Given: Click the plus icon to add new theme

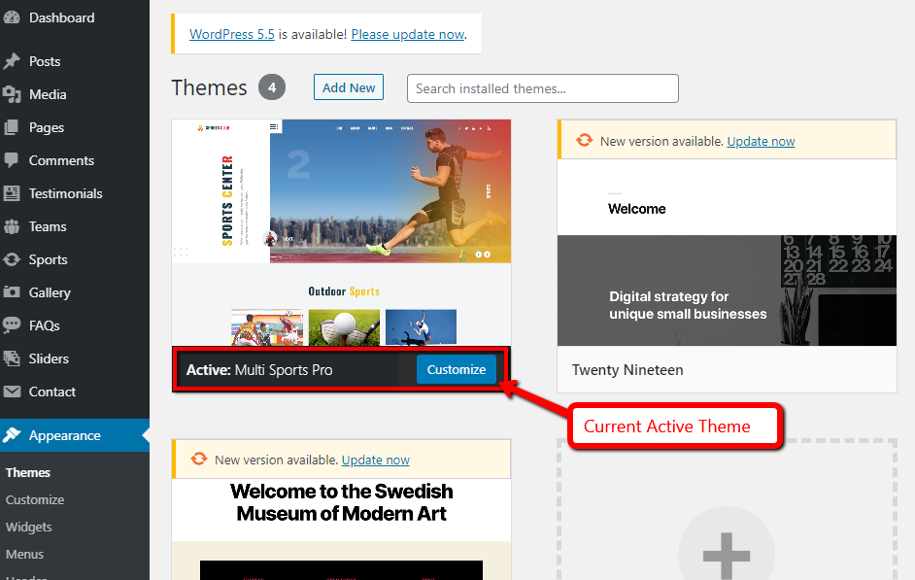Looking at the screenshot, I should 726,555.
